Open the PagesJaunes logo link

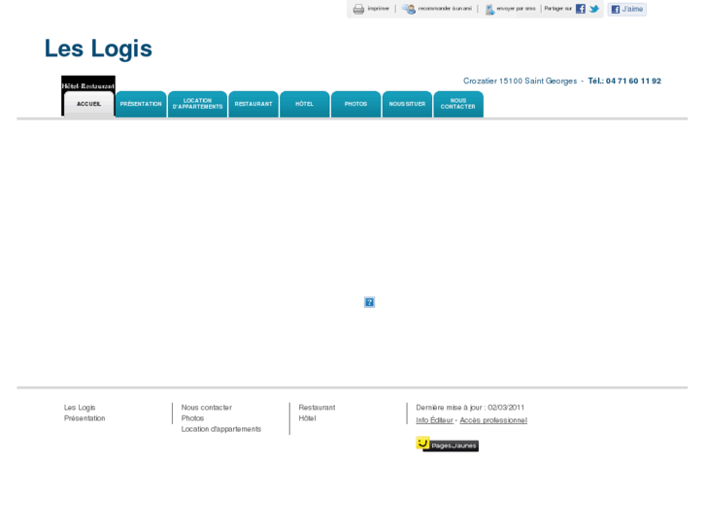pos(447,445)
